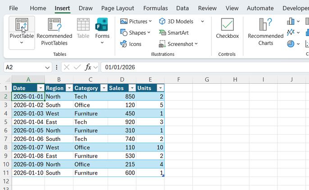The height and width of the screenshot is (190, 309).
Task: Insert a SmartArt graphic
Action: point(174,33)
